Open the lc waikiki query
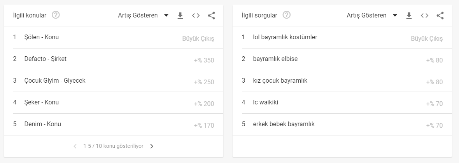The image size is (459, 163). (342, 103)
